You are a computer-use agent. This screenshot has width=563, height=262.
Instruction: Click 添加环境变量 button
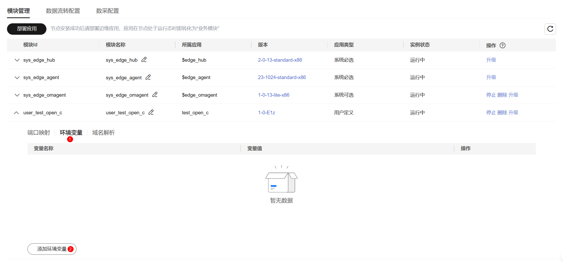coord(52,249)
